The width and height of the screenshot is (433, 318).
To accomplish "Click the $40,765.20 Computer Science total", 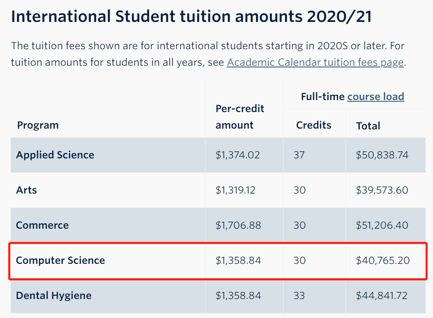I will [383, 261].
